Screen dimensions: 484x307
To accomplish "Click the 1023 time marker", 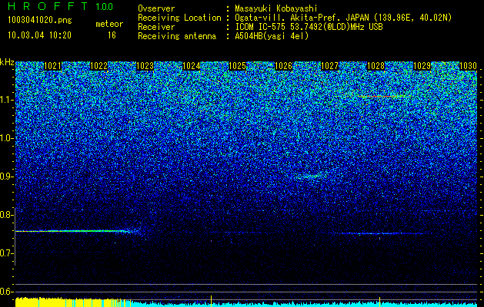I will point(145,66).
